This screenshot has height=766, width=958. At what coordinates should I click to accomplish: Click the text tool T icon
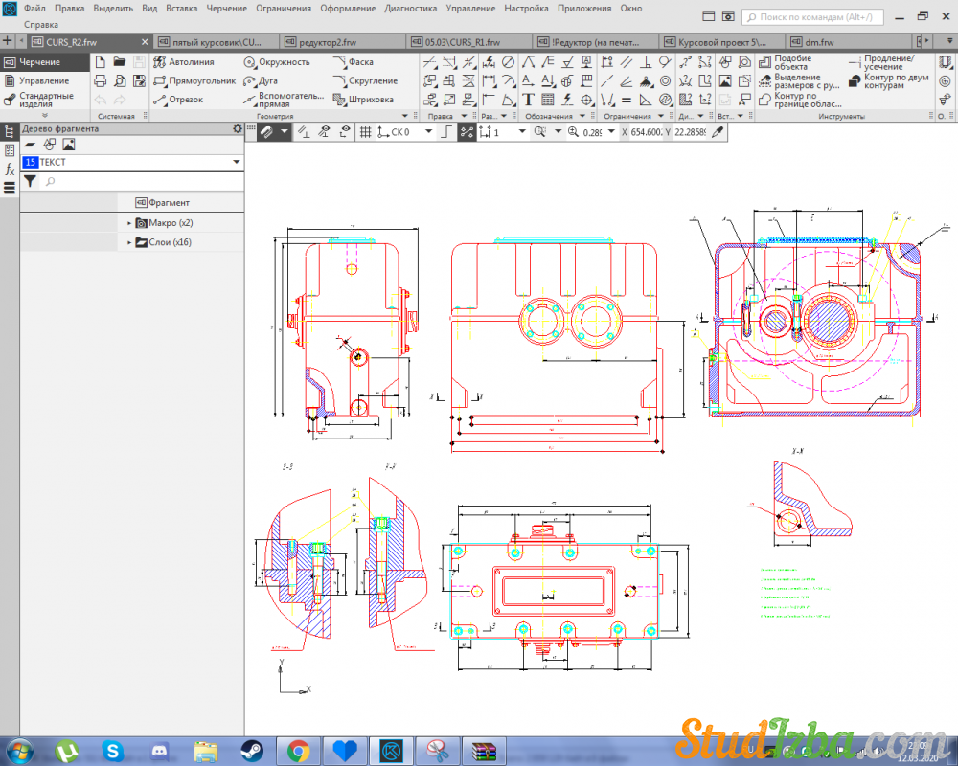pos(528,100)
